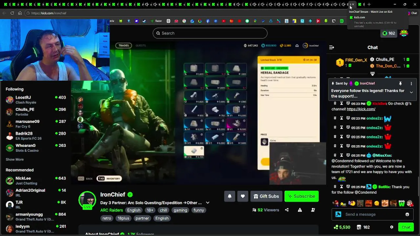The height and width of the screenshot is (236, 420).
Task: Open the 5,530 channel points balance
Action: 342,227
